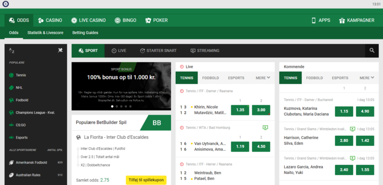Open Tennis / ITF - Damer / Bucharest link
Image resolution: width=383 pixels, height=185 pixels.
click(x=308, y=100)
